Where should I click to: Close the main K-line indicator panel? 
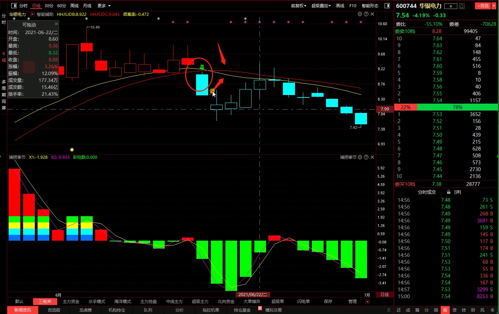tap(372, 14)
